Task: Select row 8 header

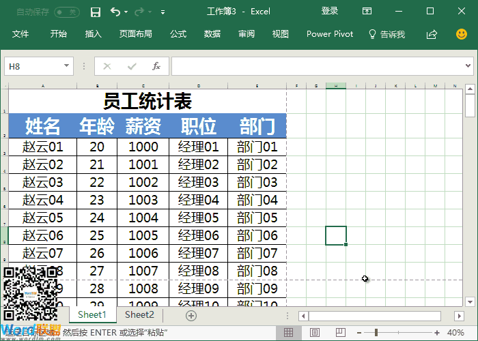Action: (x=4, y=236)
